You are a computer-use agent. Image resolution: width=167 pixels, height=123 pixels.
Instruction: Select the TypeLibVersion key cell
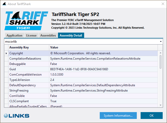(29, 80)
